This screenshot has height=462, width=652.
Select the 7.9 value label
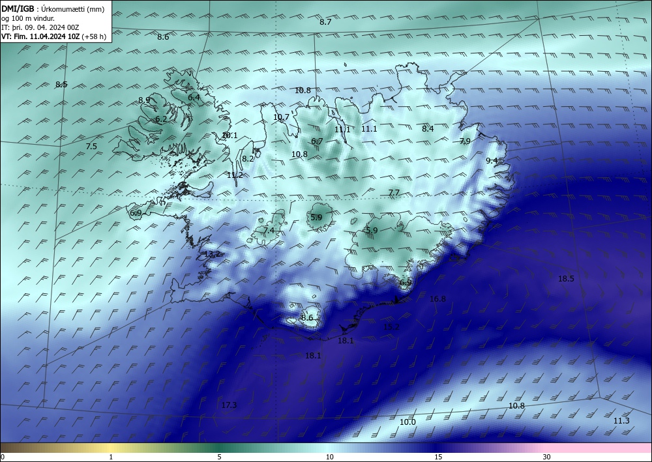[x=465, y=141]
